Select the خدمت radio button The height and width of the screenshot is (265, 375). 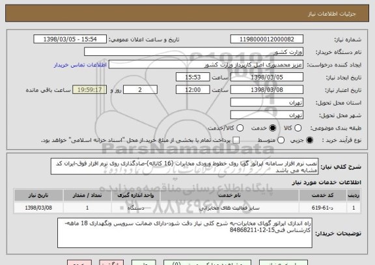(x=273, y=128)
